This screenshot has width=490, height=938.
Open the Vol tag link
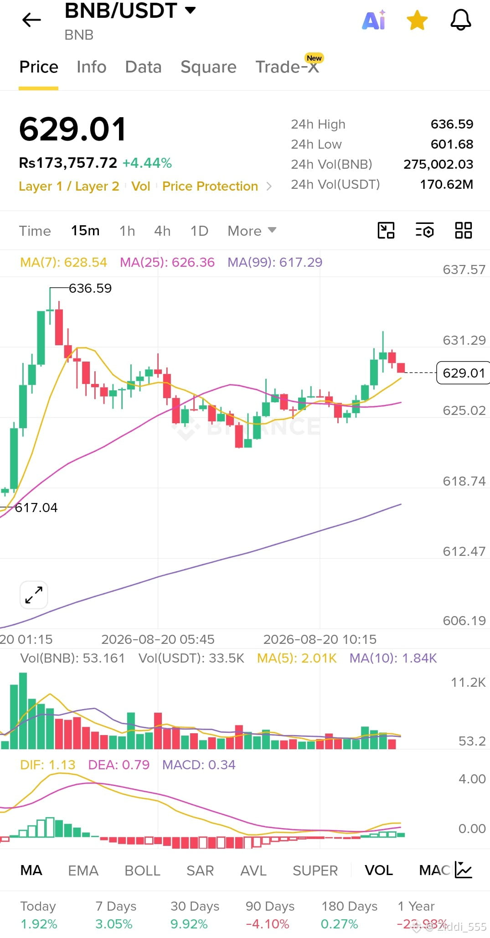coord(140,187)
